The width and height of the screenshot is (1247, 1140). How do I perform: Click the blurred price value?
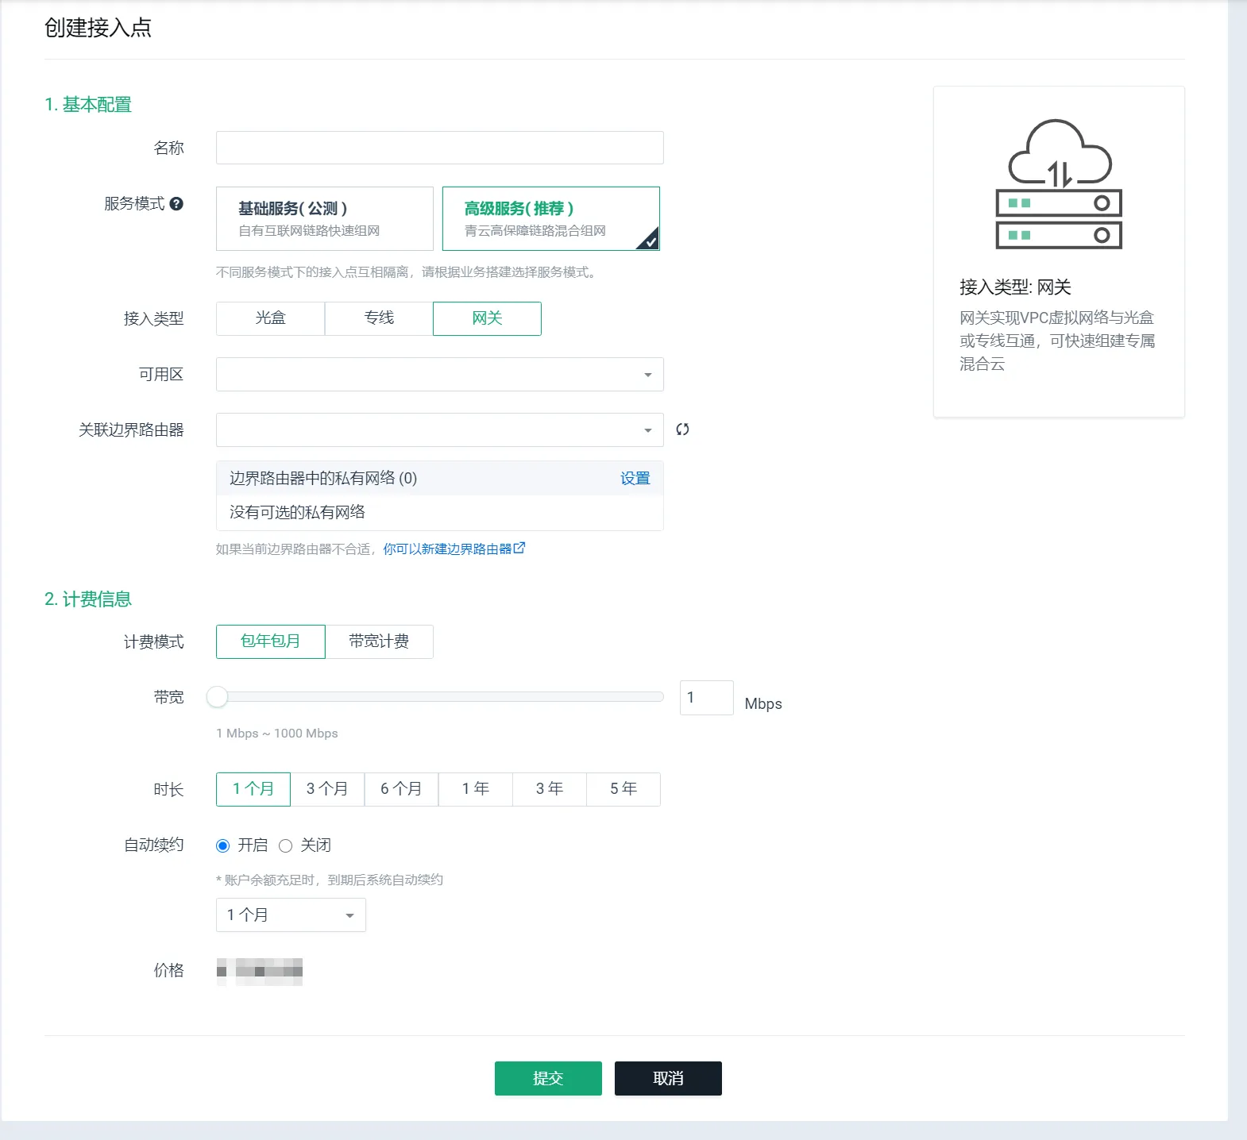tap(260, 971)
